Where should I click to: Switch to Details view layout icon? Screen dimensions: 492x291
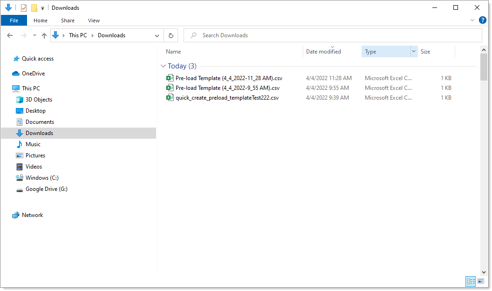471,281
